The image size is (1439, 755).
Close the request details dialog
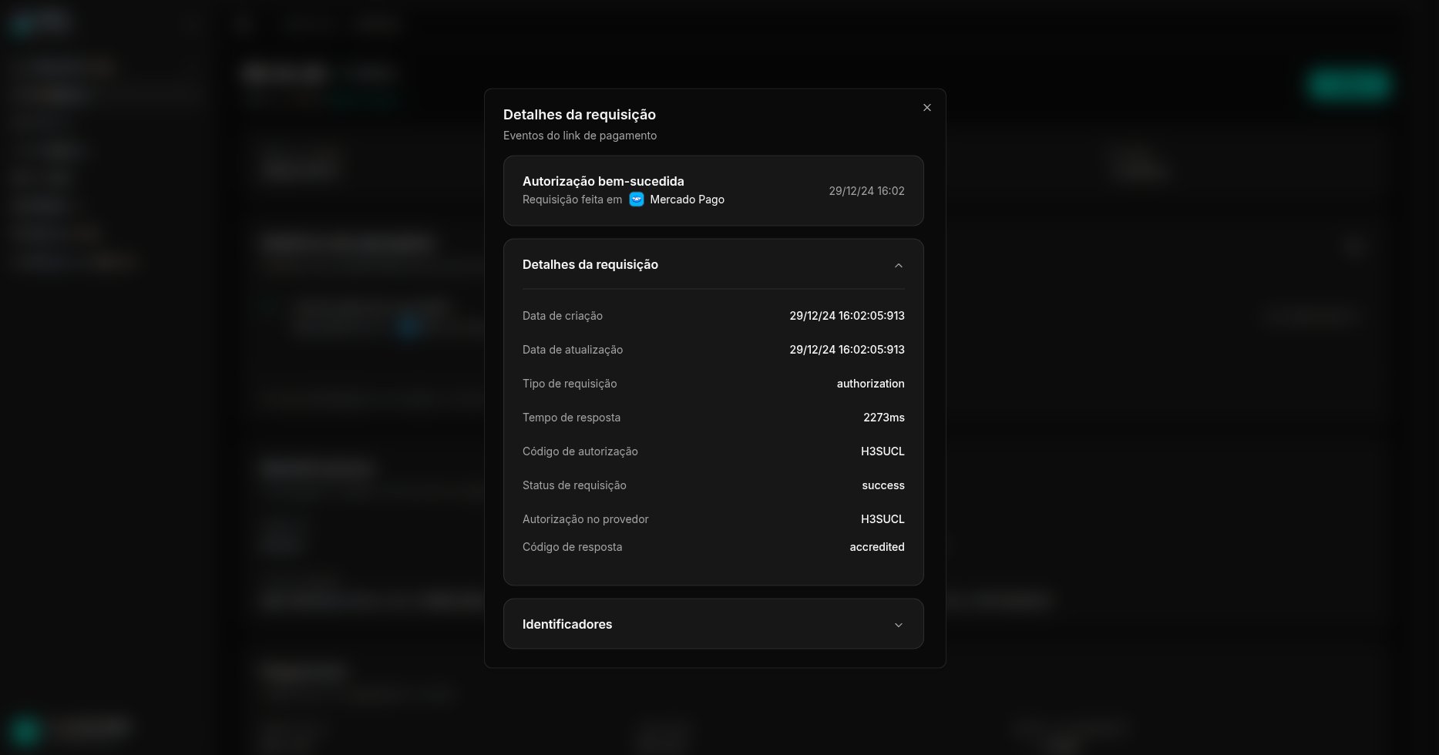(927, 108)
